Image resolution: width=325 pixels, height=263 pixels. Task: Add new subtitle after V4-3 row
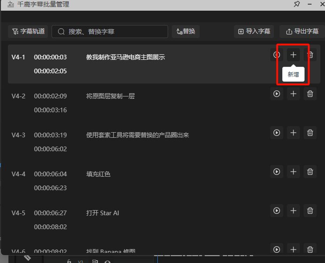(293, 133)
